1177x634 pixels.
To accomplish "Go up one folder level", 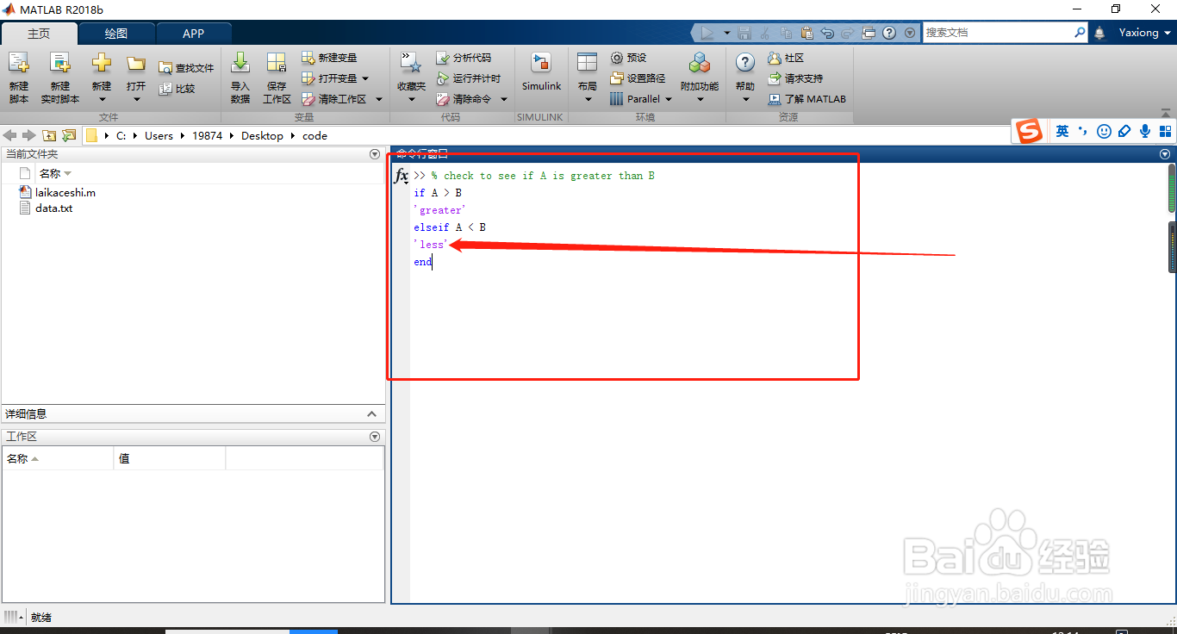I will point(49,135).
